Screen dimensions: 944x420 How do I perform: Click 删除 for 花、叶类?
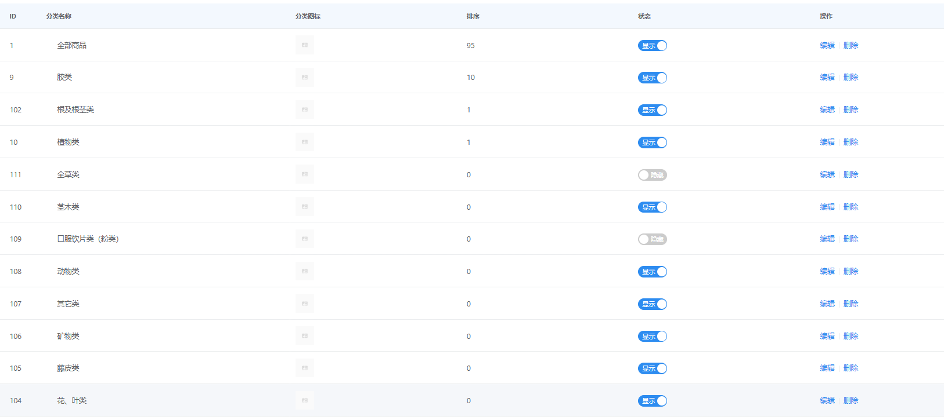851,400
